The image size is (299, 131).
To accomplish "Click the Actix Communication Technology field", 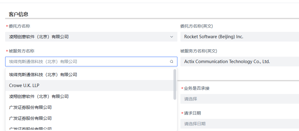I will click(x=240, y=62).
